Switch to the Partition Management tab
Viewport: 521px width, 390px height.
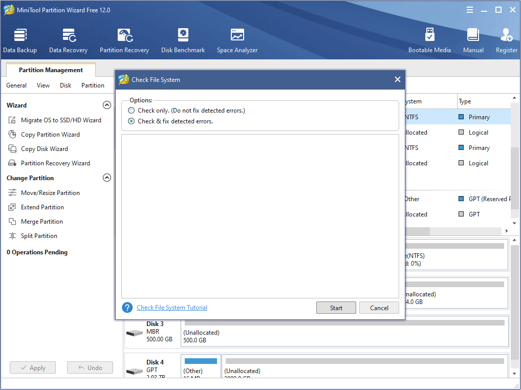point(51,70)
